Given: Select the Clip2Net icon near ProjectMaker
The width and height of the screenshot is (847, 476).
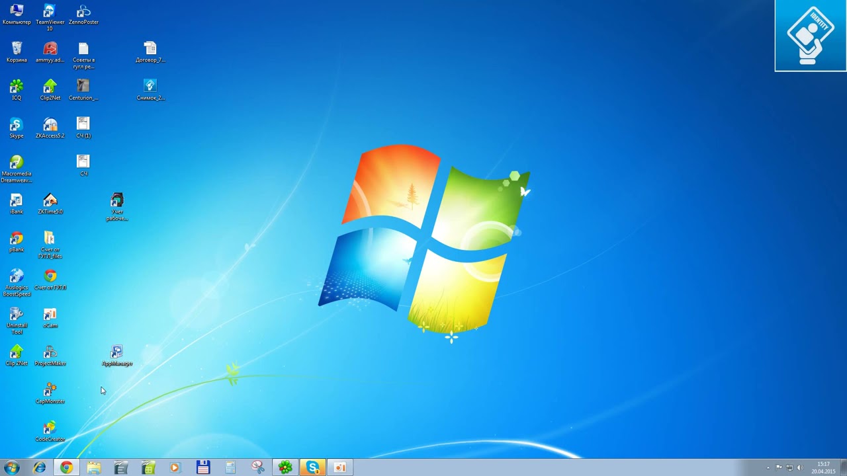Looking at the screenshot, I should [x=17, y=356].
